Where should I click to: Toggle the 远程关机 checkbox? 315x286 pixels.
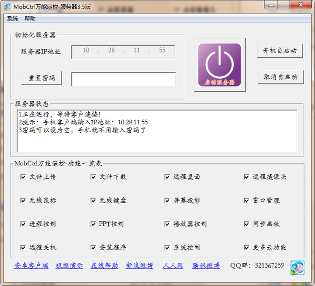(23, 248)
